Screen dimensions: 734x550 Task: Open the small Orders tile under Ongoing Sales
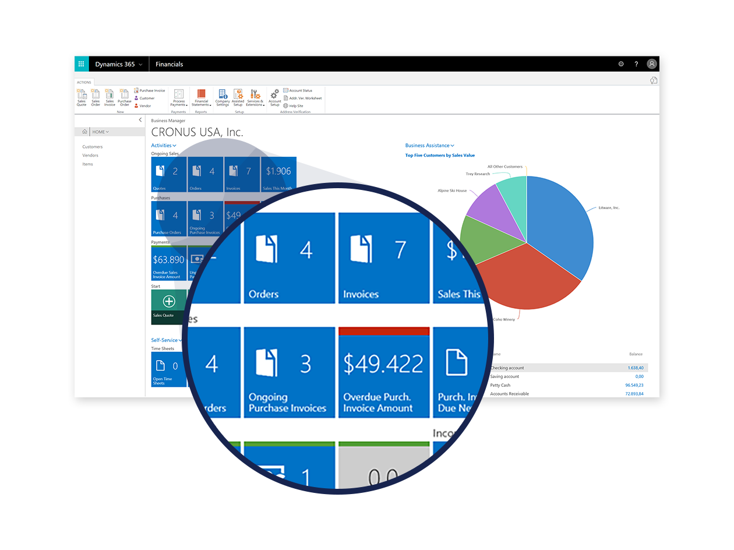coord(205,174)
